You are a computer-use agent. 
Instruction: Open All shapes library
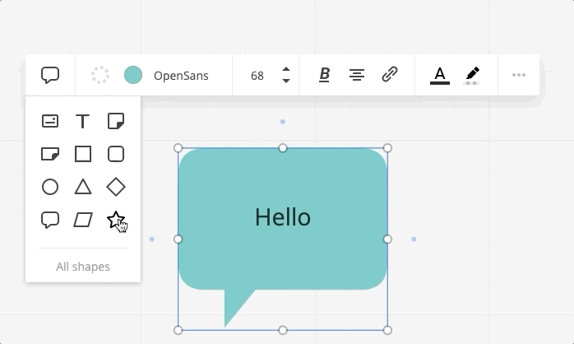pyautogui.click(x=83, y=267)
